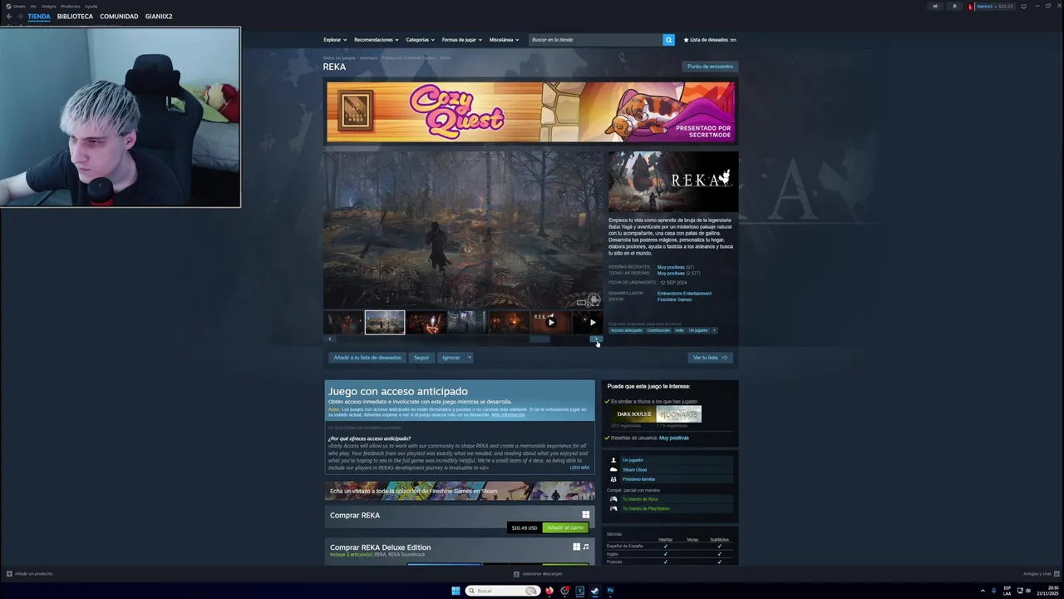Switch to Big Picture mode icon
This screenshot has height=599, width=1064.
(1023, 6)
